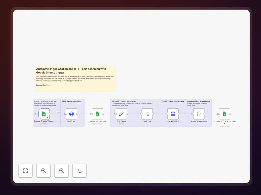The width and height of the screenshot is (261, 195).
Task: Click the output connector of Split Out
Action: [153, 114]
